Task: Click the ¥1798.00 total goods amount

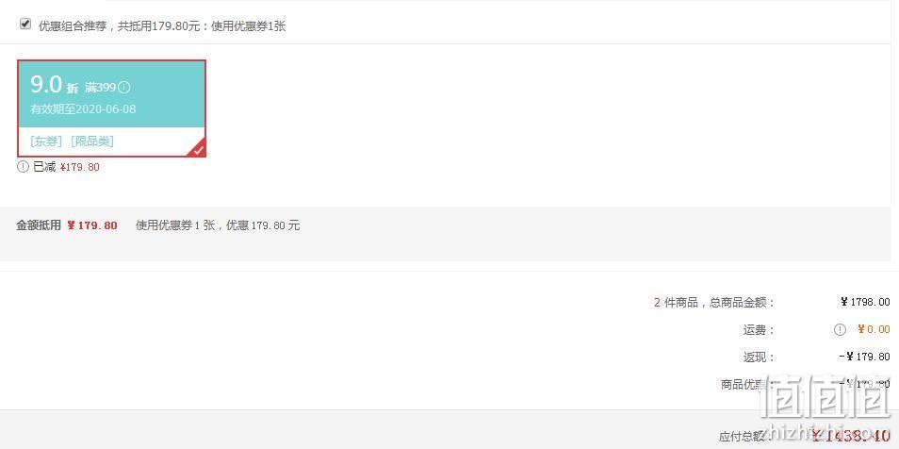Action: click(865, 302)
